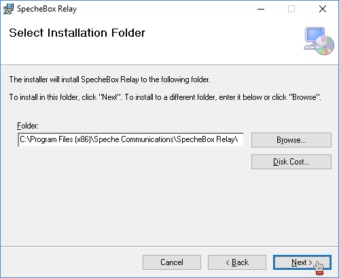Viewport: 339px width, 278px height.
Task: Click the "The installer will install SpecheBox Relay" sentence
Action: pyautogui.click(x=110, y=80)
